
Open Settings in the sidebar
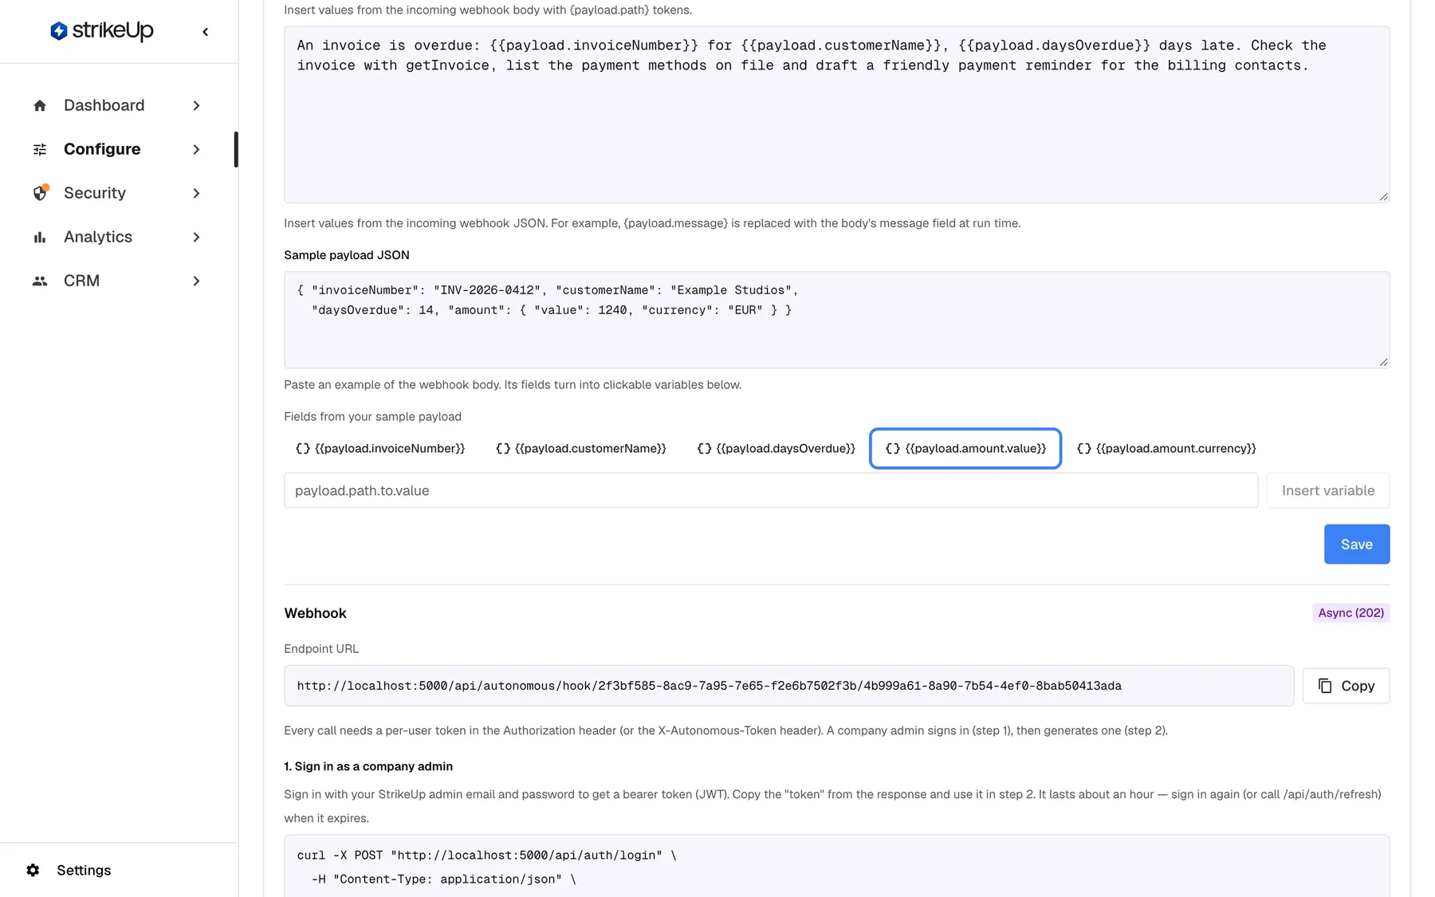[x=84, y=870]
